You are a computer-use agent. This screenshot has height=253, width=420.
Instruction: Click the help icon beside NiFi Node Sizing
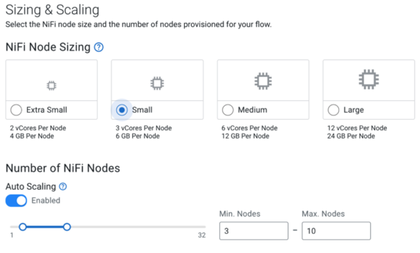point(99,48)
